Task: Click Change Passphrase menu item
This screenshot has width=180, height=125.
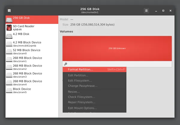Action: pyautogui.click(x=82, y=86)
